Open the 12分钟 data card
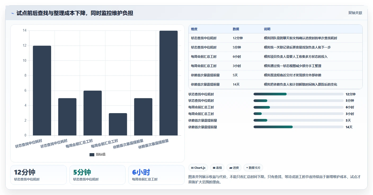Screen dimensions: 373x195 [38, 175]
